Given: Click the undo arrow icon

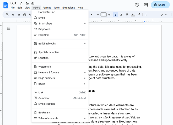Looking at the screenshot, I should (13, 15).
